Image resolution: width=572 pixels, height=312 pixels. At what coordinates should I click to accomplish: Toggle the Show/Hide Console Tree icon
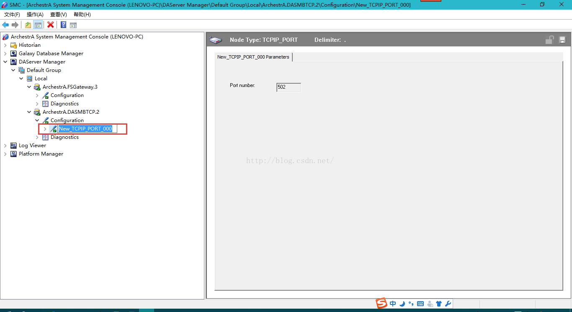point(38,25)
